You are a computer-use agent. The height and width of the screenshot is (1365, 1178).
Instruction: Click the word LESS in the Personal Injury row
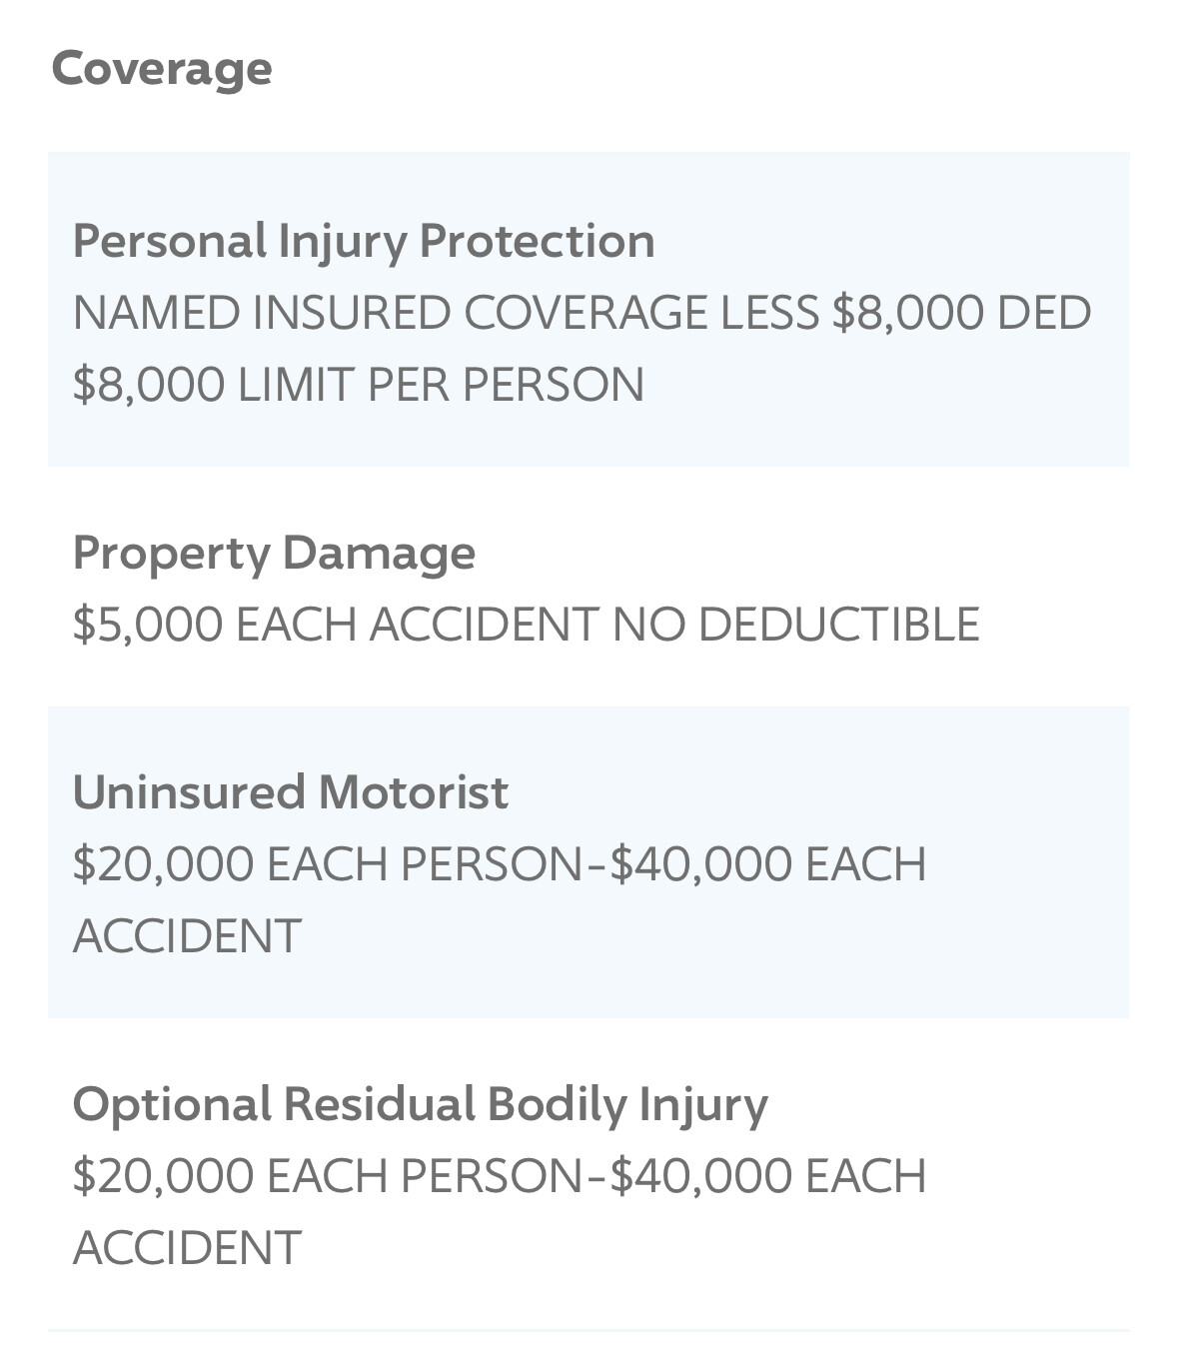(x=769, y=313)
